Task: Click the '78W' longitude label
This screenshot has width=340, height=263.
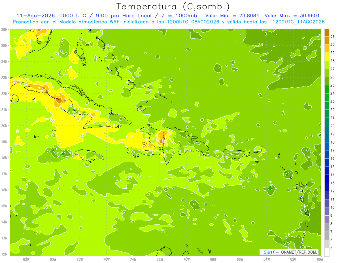Action: 80,259
